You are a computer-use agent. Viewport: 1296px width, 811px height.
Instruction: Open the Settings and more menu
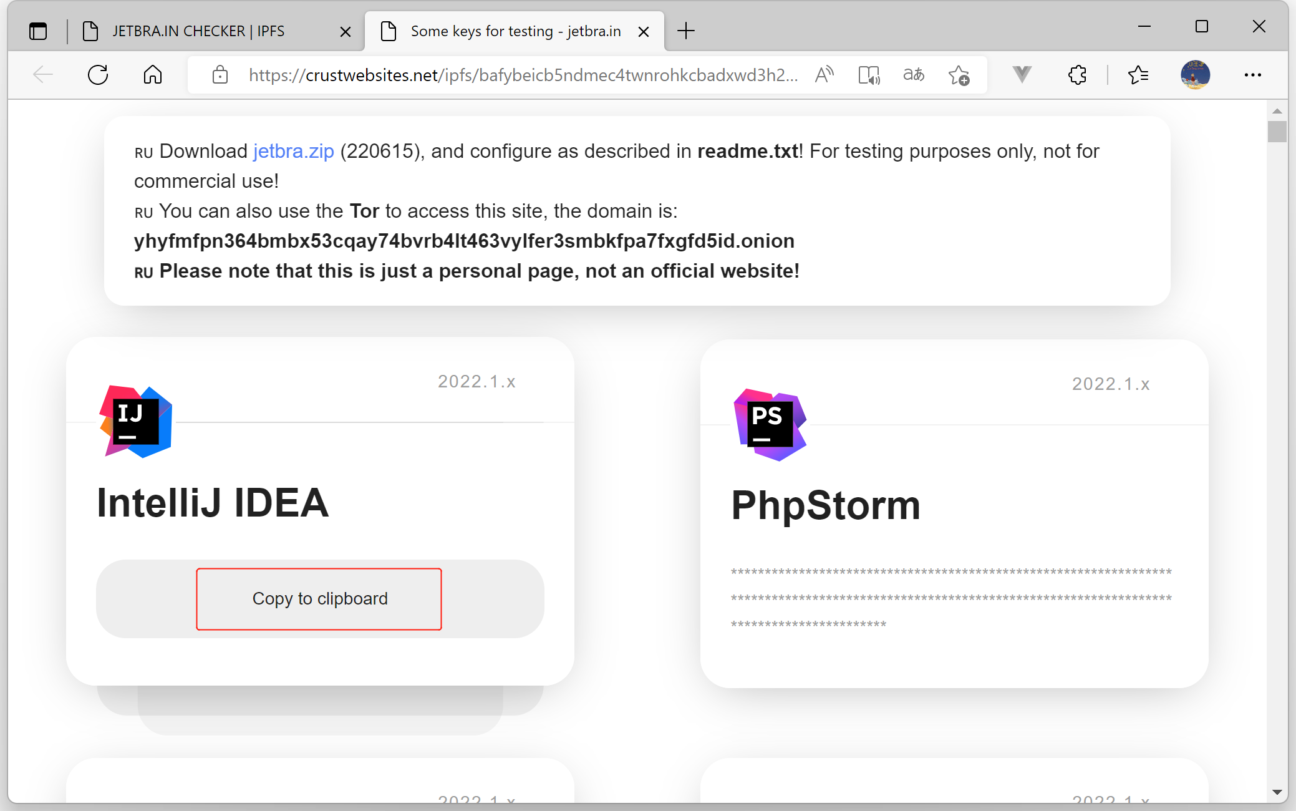[x=1252, y=75]
